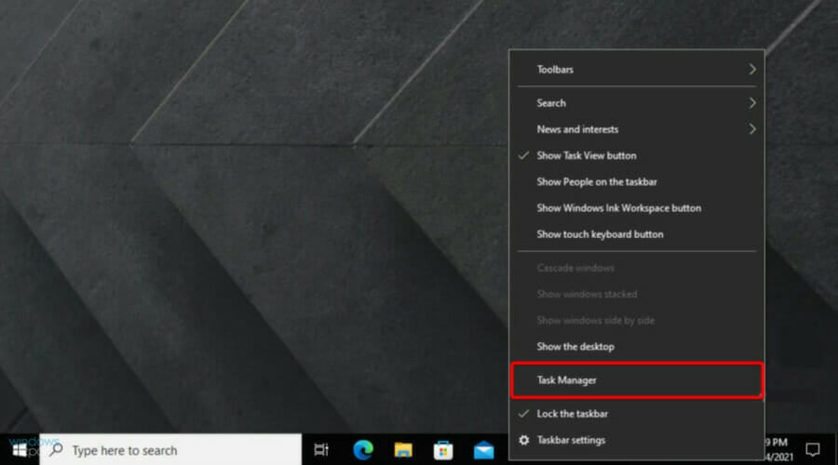Click the search magnifier icon
838x465 pixels.
[56, 449]
